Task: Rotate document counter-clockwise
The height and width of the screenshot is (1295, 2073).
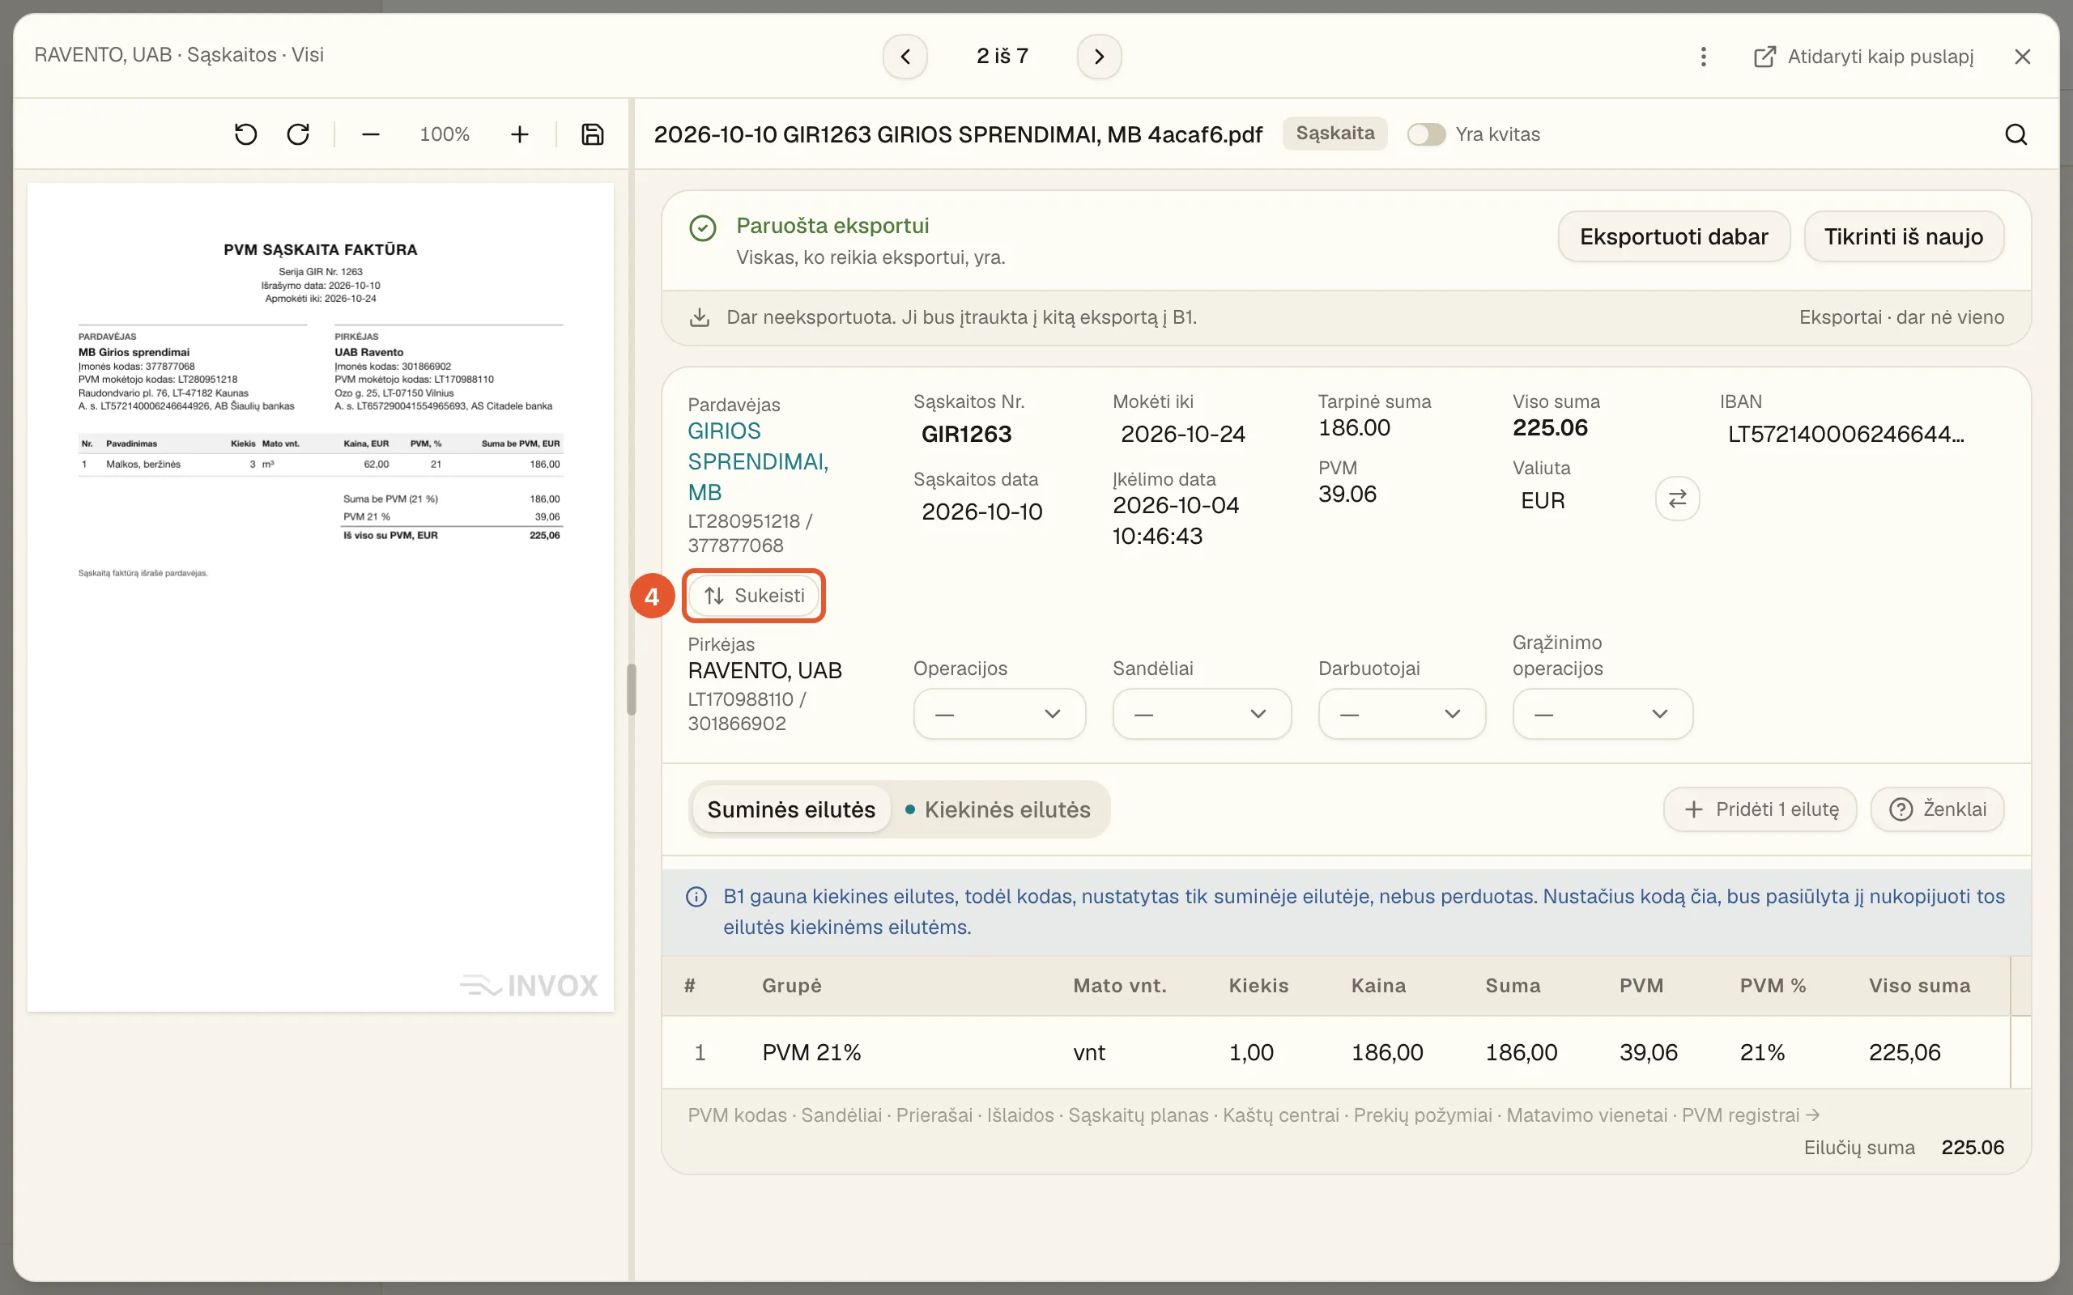Action: coord(246,134)
